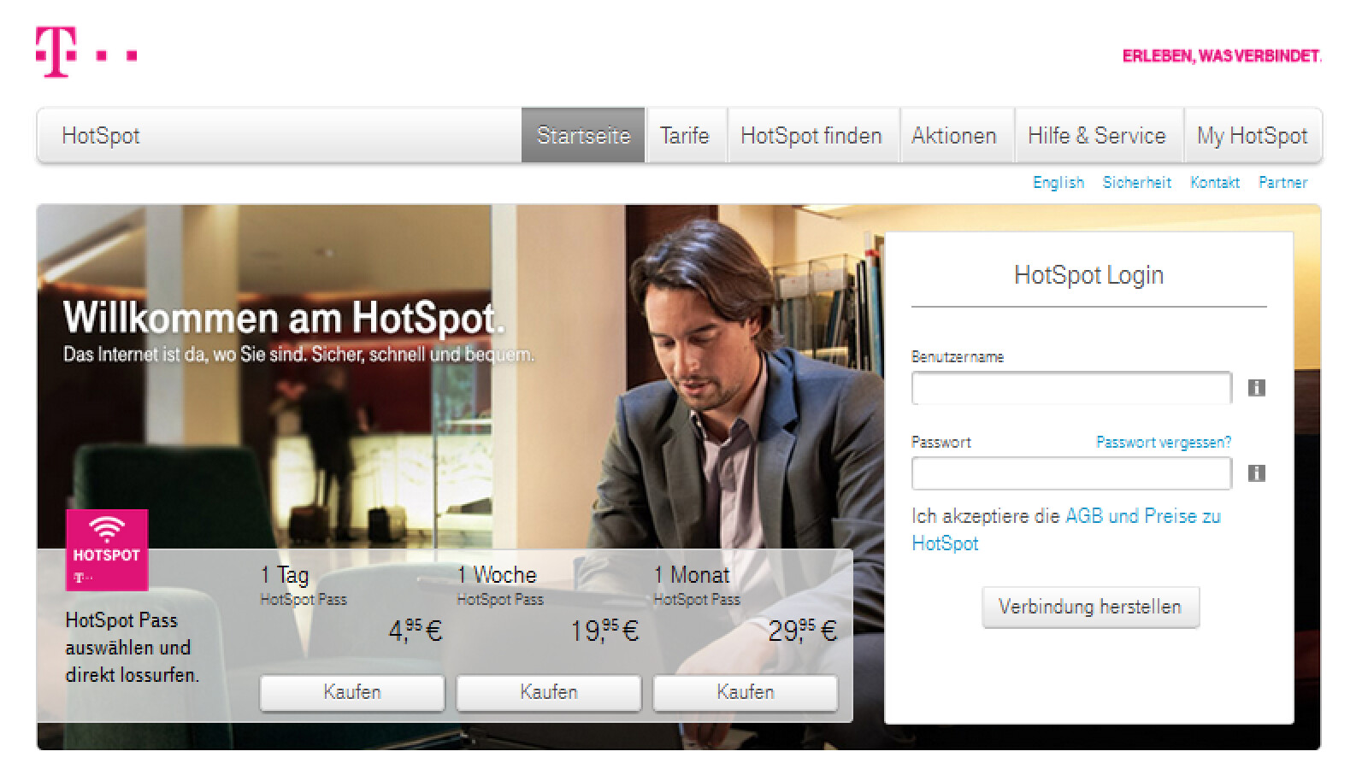The image size is (1368, 769).
Task: Switch language via English link
Action: coord(1058,182)
